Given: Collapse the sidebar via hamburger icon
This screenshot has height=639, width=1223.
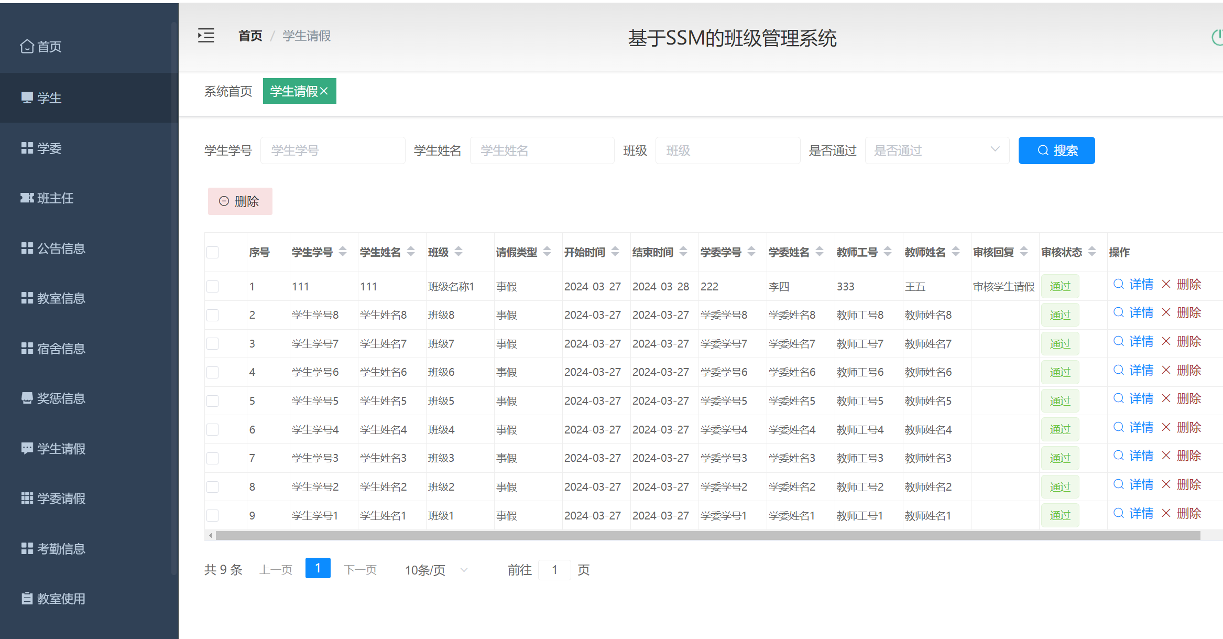Looking at the screenshot, I should point(205,35).
